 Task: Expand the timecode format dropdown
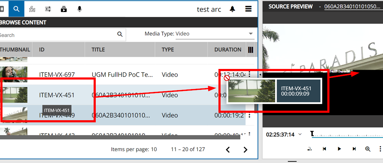(300, 134)
